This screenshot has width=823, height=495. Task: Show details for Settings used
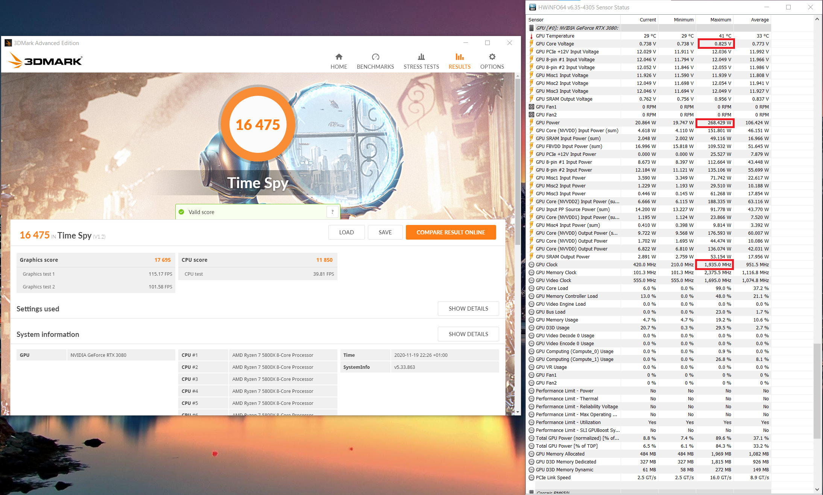click(468, 308)
